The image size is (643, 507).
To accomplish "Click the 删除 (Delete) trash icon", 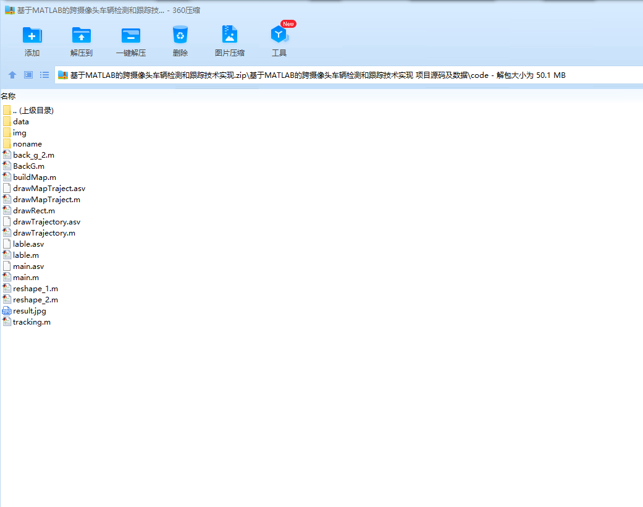I will coord(180,35).
